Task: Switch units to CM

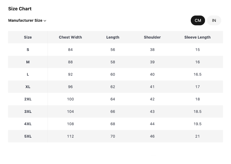Action: click(198, 20)
